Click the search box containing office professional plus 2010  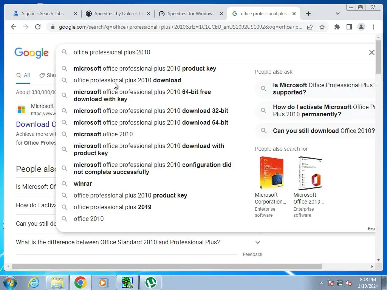point(215,52)
